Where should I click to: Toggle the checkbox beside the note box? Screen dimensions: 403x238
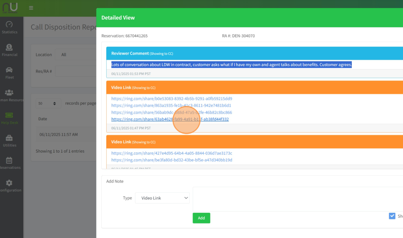click(x=392, y=216)
